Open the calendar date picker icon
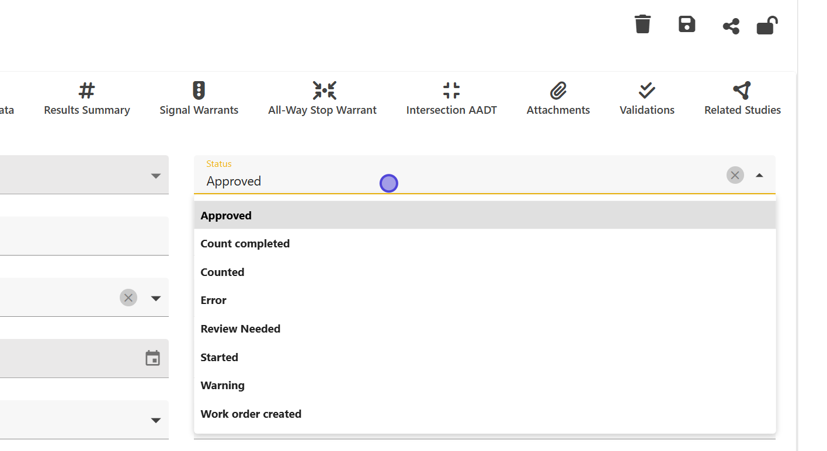Image resolution: width=827 pixels, height=451 pixels. 152,358
